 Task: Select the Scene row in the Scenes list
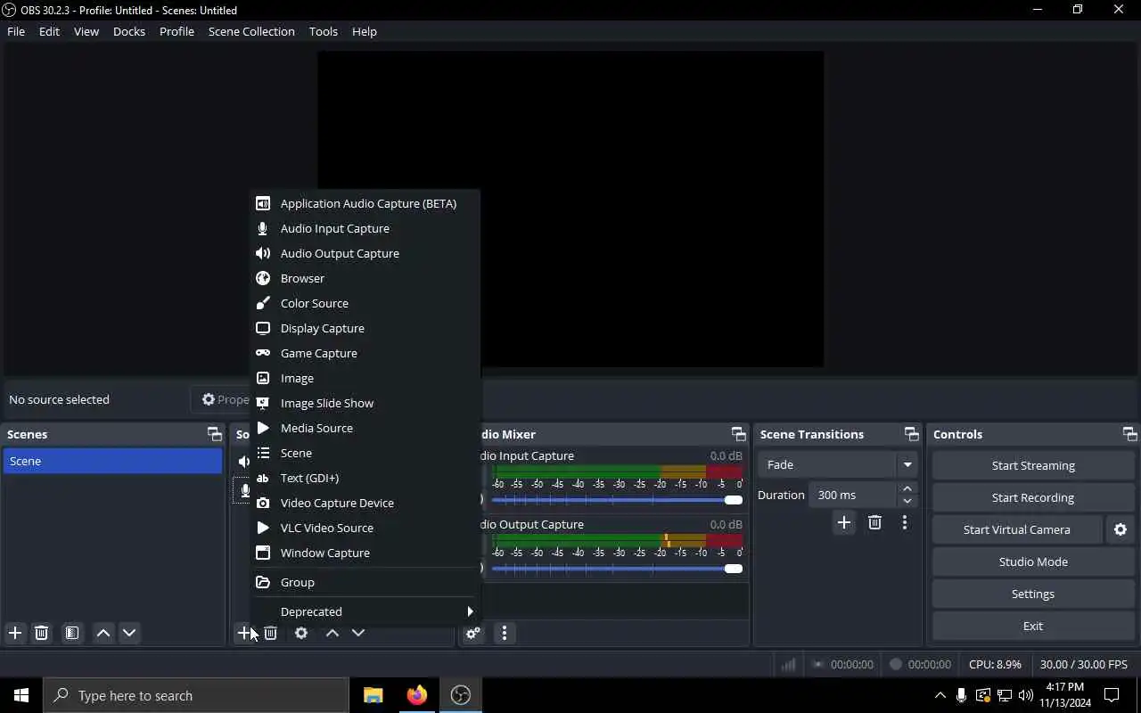112,461
